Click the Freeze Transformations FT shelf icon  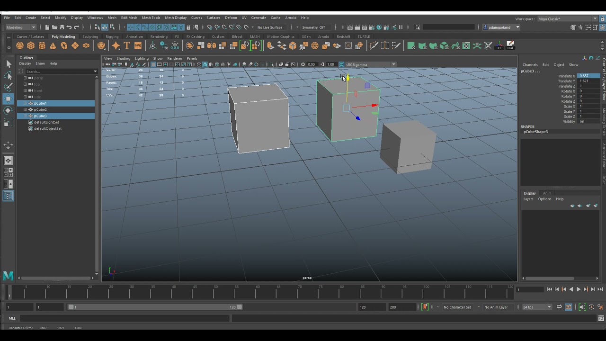click(x=499, y=46)
